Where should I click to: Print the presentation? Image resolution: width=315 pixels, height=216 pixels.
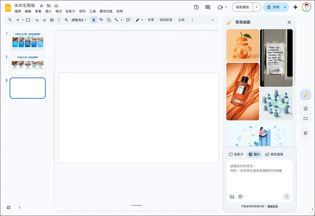tap(52, 20)
